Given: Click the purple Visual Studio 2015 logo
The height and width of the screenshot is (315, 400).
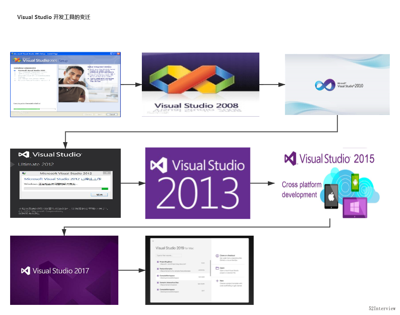Looking at the screenshot, I should [x=290, y=158].
